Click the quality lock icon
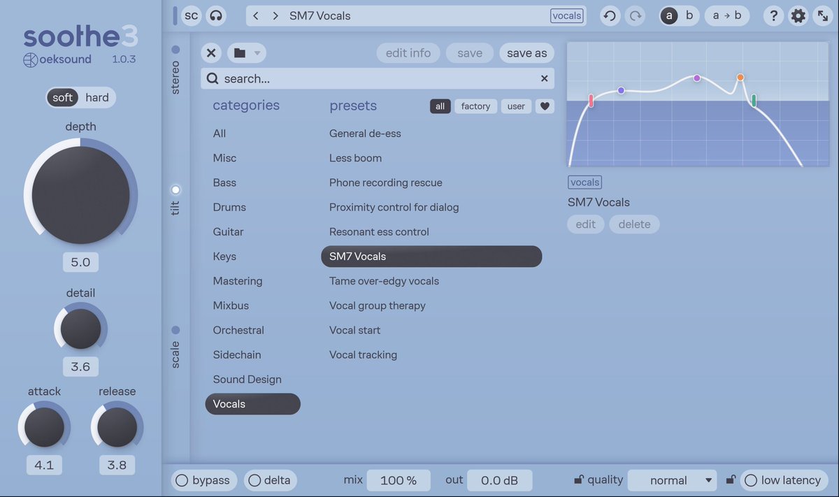Viewport: 839px width, 497px height. [x=578, y=480]
